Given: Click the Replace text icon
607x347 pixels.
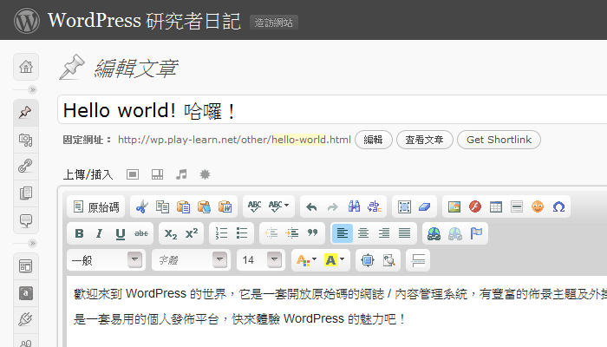Looking at the screenshot, I should [375, 206].
